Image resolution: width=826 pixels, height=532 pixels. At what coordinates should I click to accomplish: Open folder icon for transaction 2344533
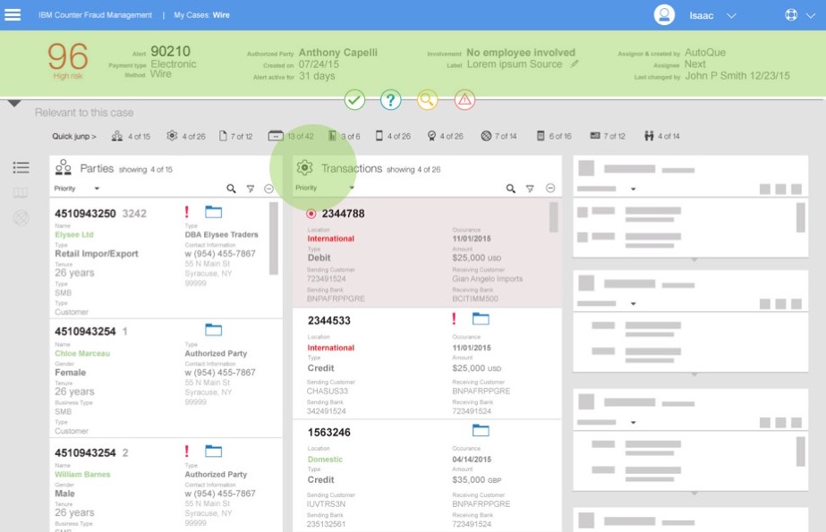click(x=481, y=318)
